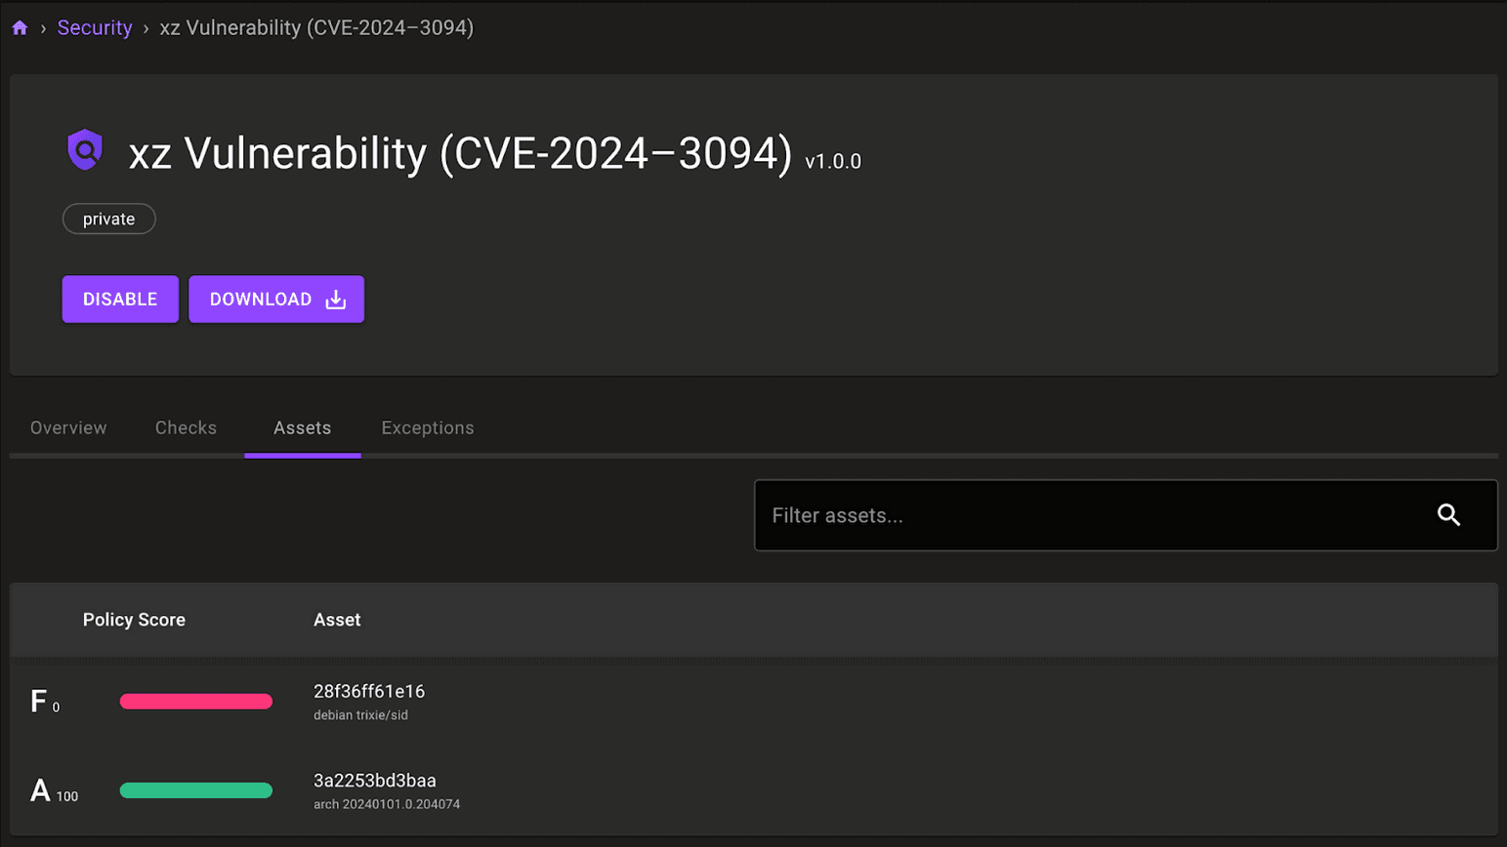The image size is (1507, 847).
Task: Open the Exceptions tab
Action: click(x=427, y=427)
